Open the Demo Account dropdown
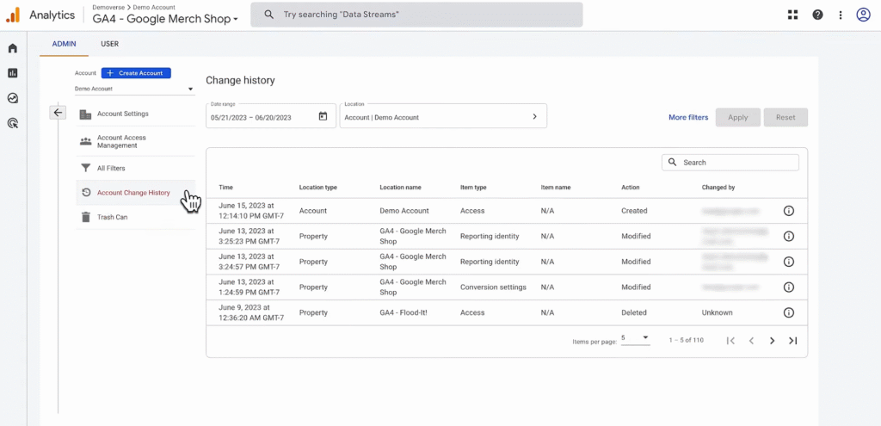881x426 pixels. [x=134, y=89]
